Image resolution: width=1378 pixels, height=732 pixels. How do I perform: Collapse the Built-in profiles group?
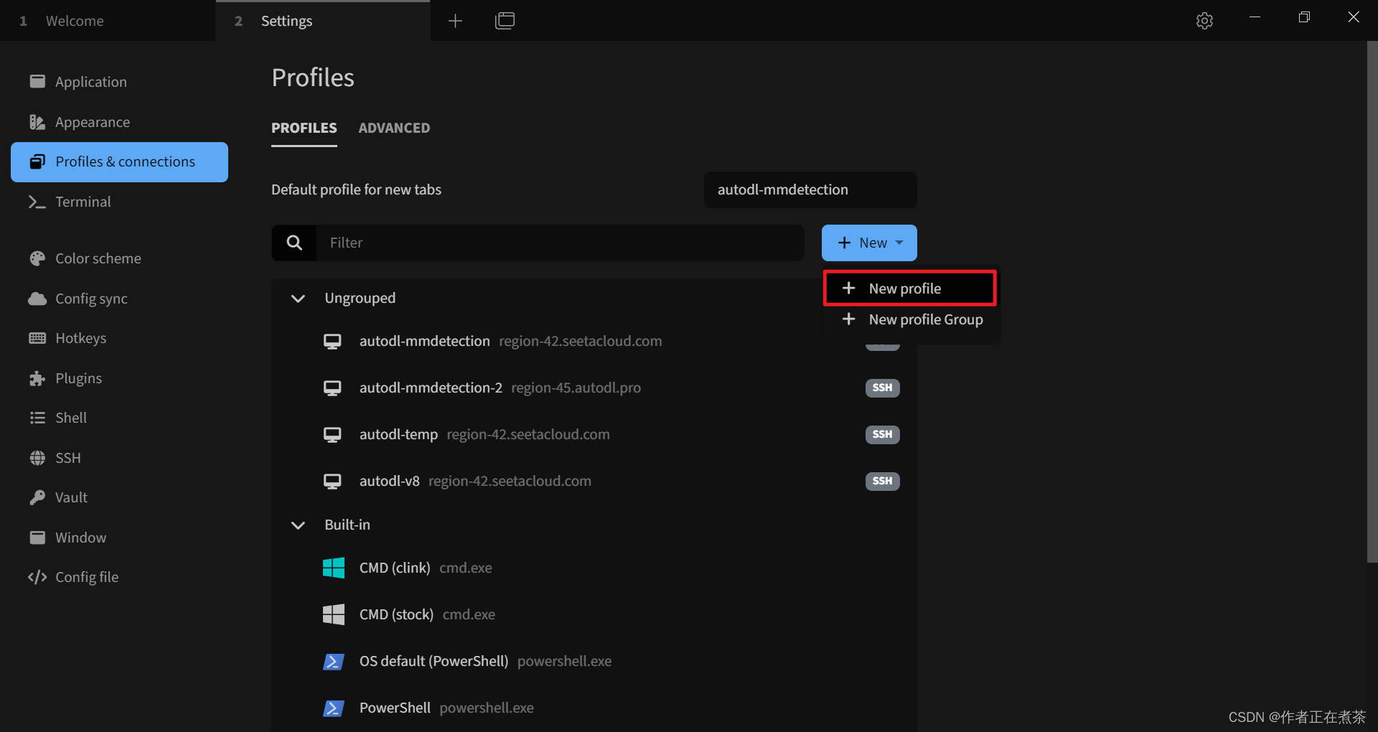point(298,525)
